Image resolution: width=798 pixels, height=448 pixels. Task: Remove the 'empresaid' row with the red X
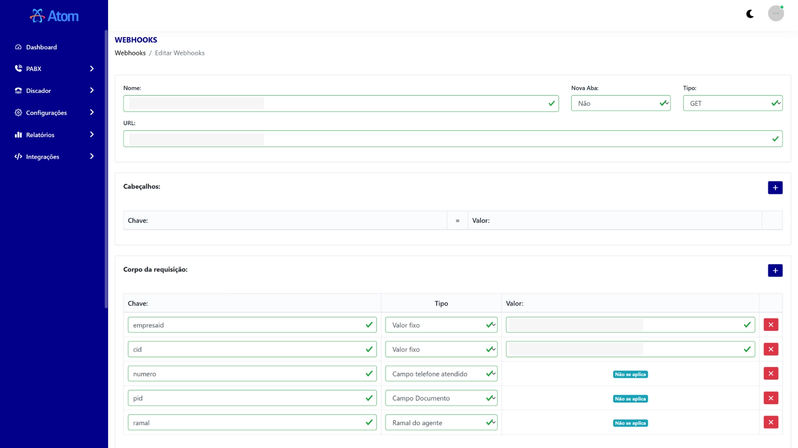[x=771, y=325]
